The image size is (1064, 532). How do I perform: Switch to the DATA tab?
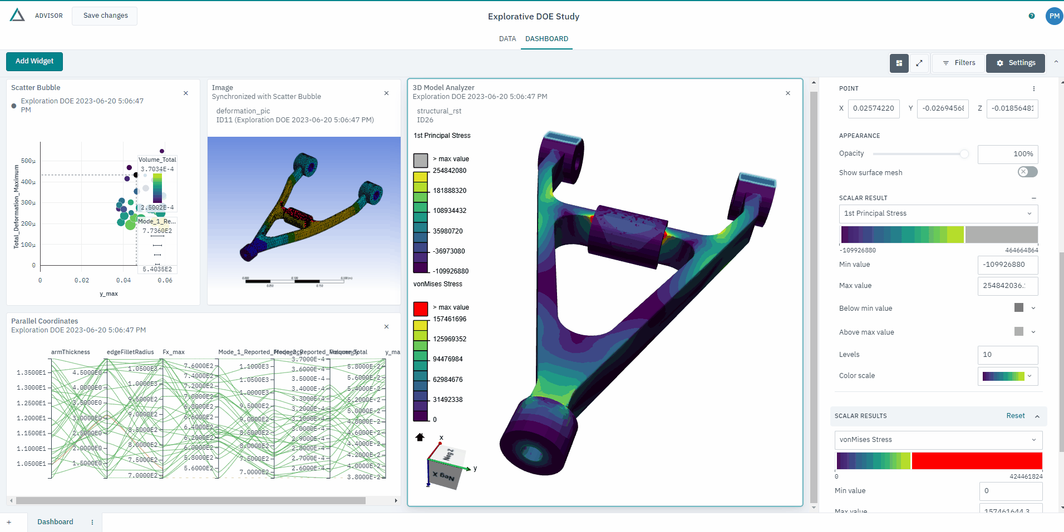(507, 39)
